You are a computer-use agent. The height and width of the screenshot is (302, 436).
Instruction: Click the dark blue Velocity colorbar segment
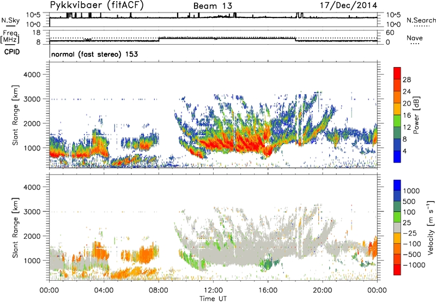point(397,196)
